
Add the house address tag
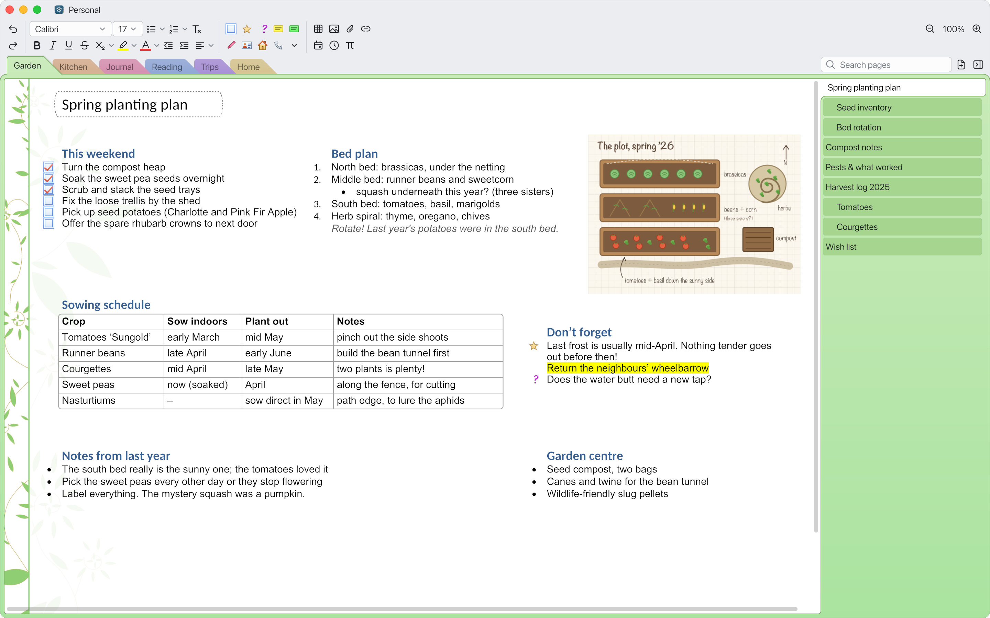pos(263,45)
